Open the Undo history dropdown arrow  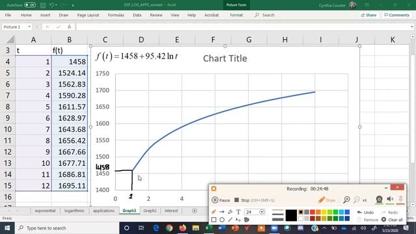pyautogui.click(x=56, y=5)
